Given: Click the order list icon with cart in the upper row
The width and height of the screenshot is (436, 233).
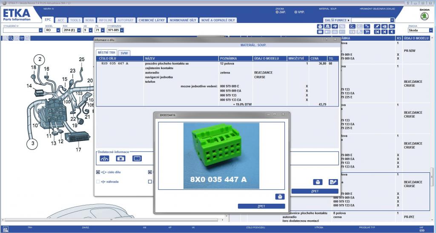Looking at the screenshot, I should tap(367, 26).
